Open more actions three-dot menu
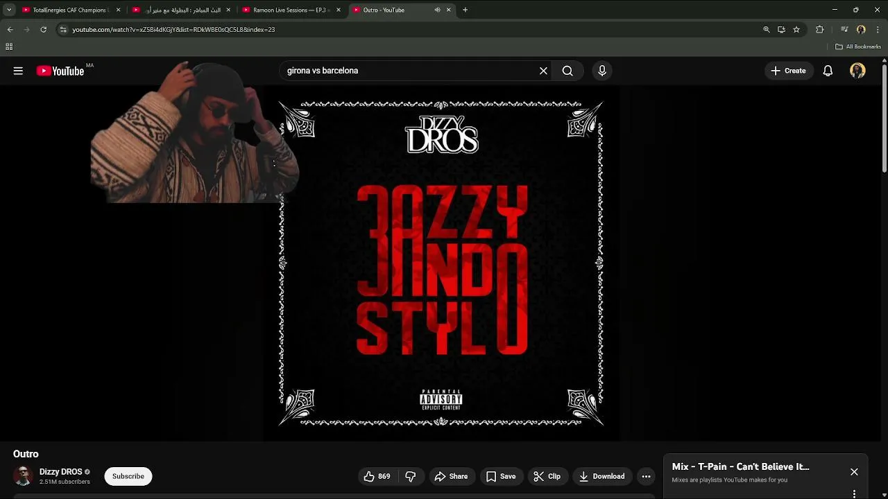Screen dimensions: 888x499 coord(646,476)
